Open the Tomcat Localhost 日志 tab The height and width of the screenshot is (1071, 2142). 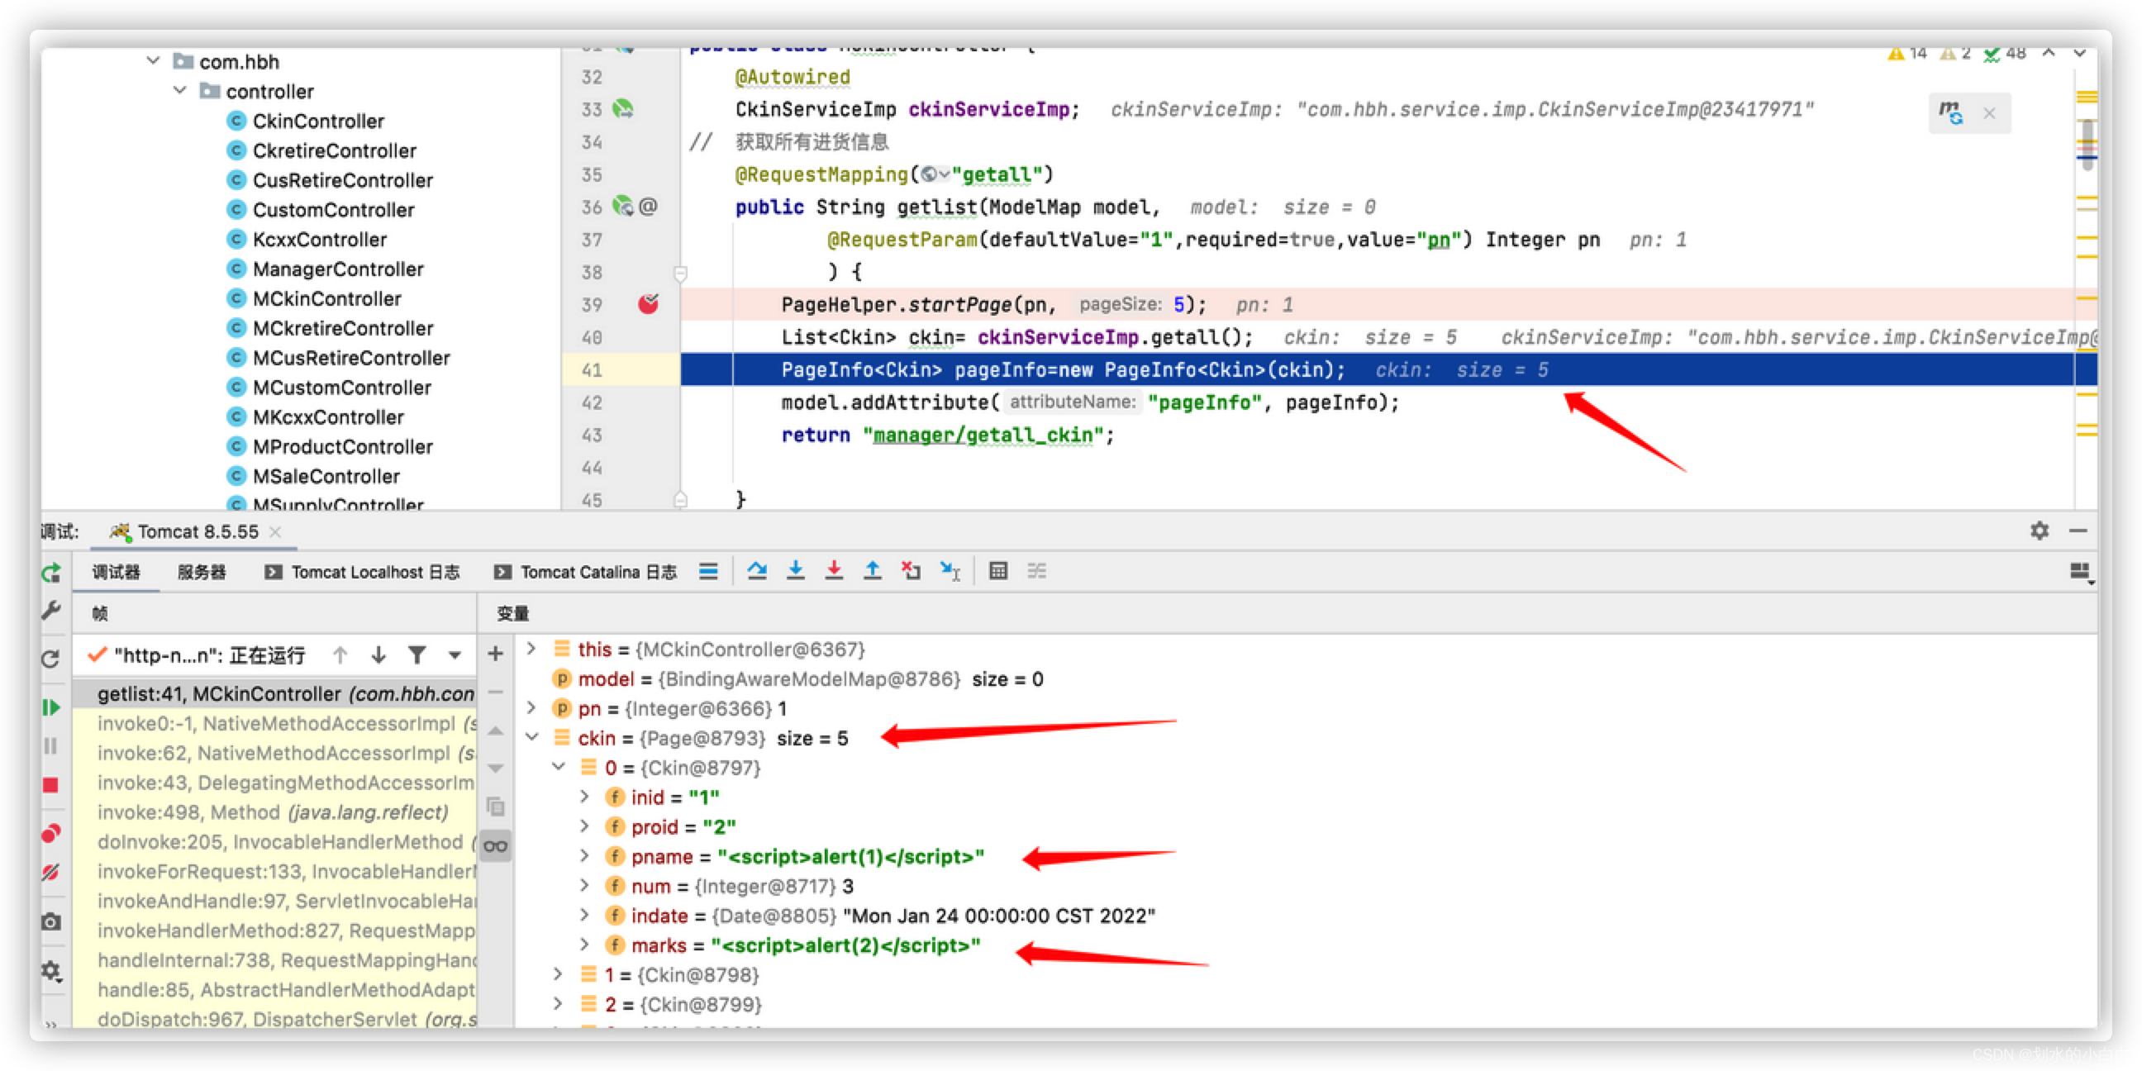tap(363, 572)
